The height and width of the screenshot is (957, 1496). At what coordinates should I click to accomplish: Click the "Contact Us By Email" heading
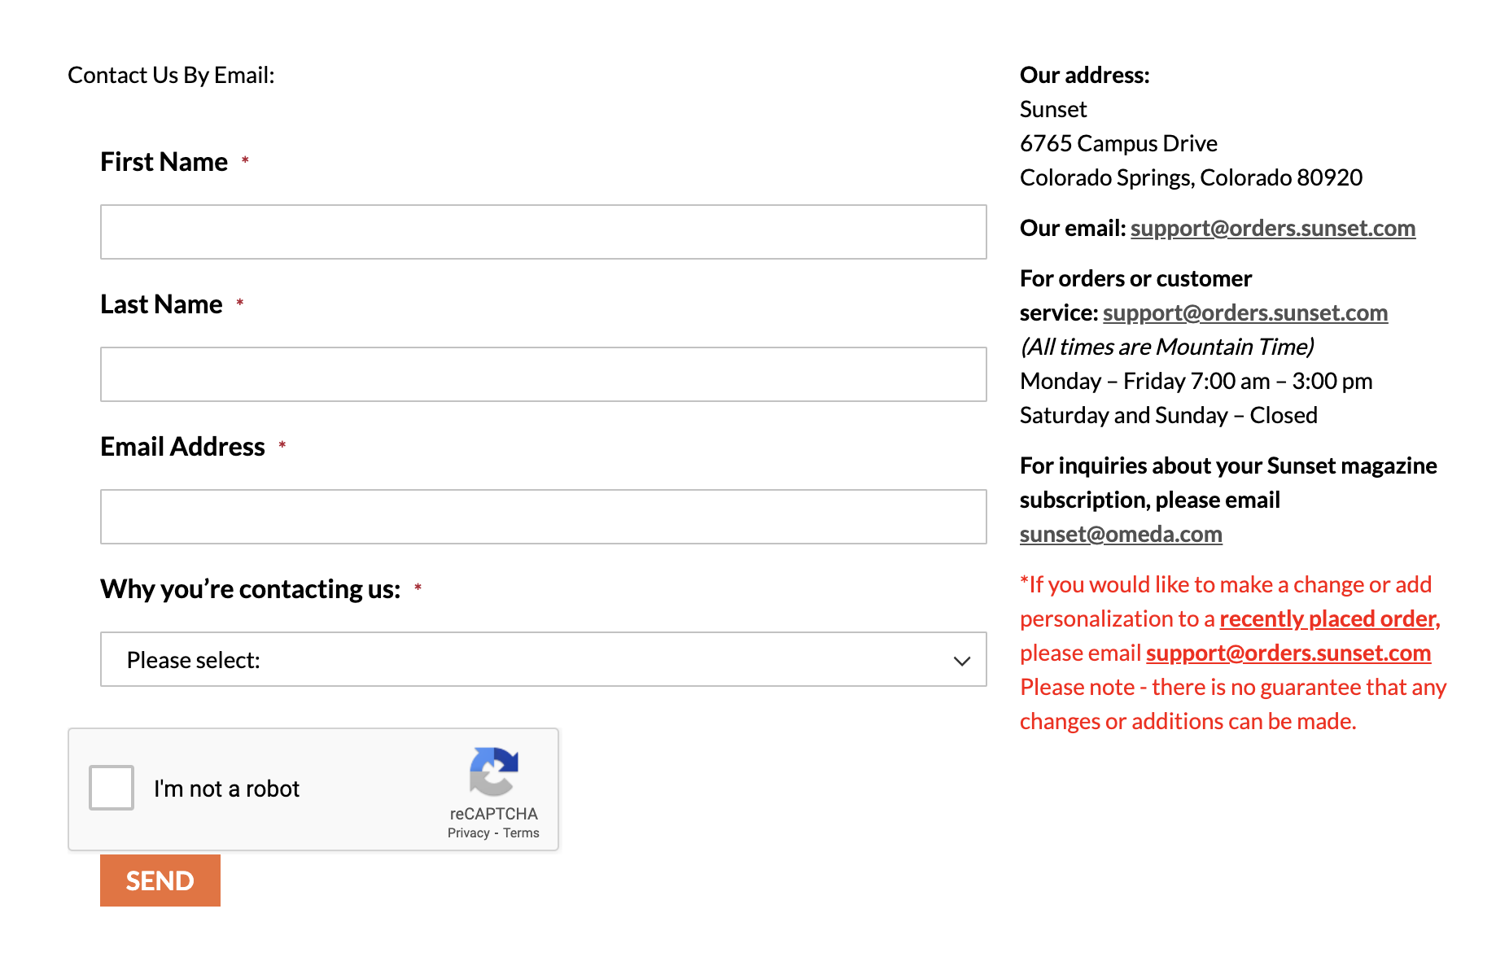point(170,74)
